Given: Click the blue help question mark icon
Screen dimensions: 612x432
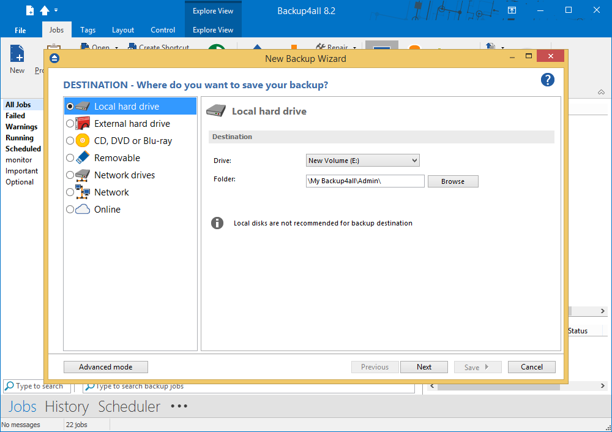Looking at the screenshot, I should tap(547, 80).
